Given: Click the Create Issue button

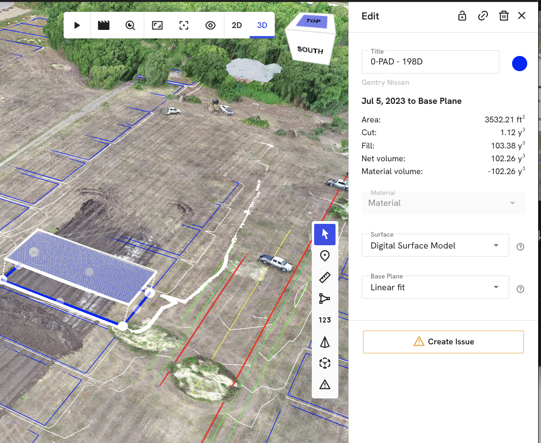Looking at the screenshot, I should click(x=443, y=341).
